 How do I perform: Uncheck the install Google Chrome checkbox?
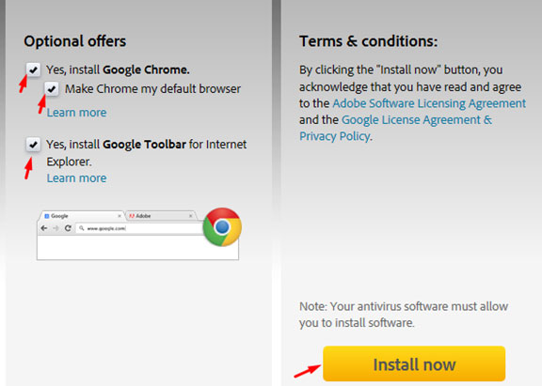tap(33, 69)
